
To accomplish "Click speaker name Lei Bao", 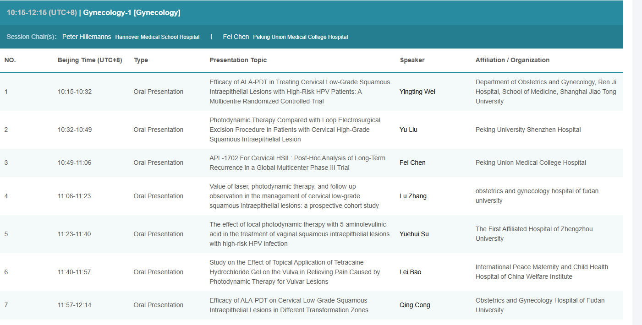I will click(410, 272).
